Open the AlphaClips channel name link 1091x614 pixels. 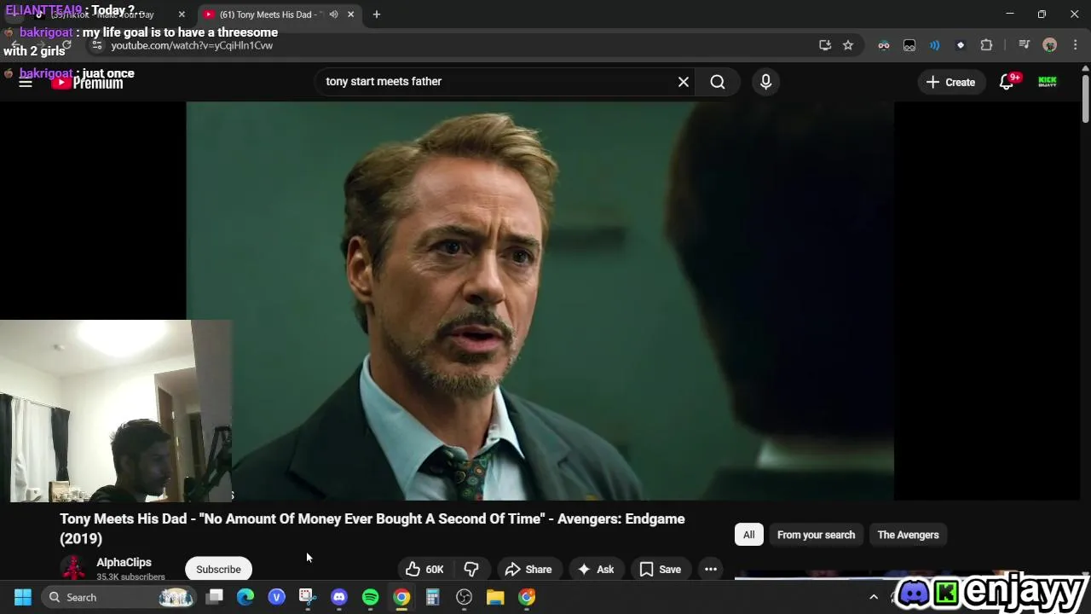point(124,562)
